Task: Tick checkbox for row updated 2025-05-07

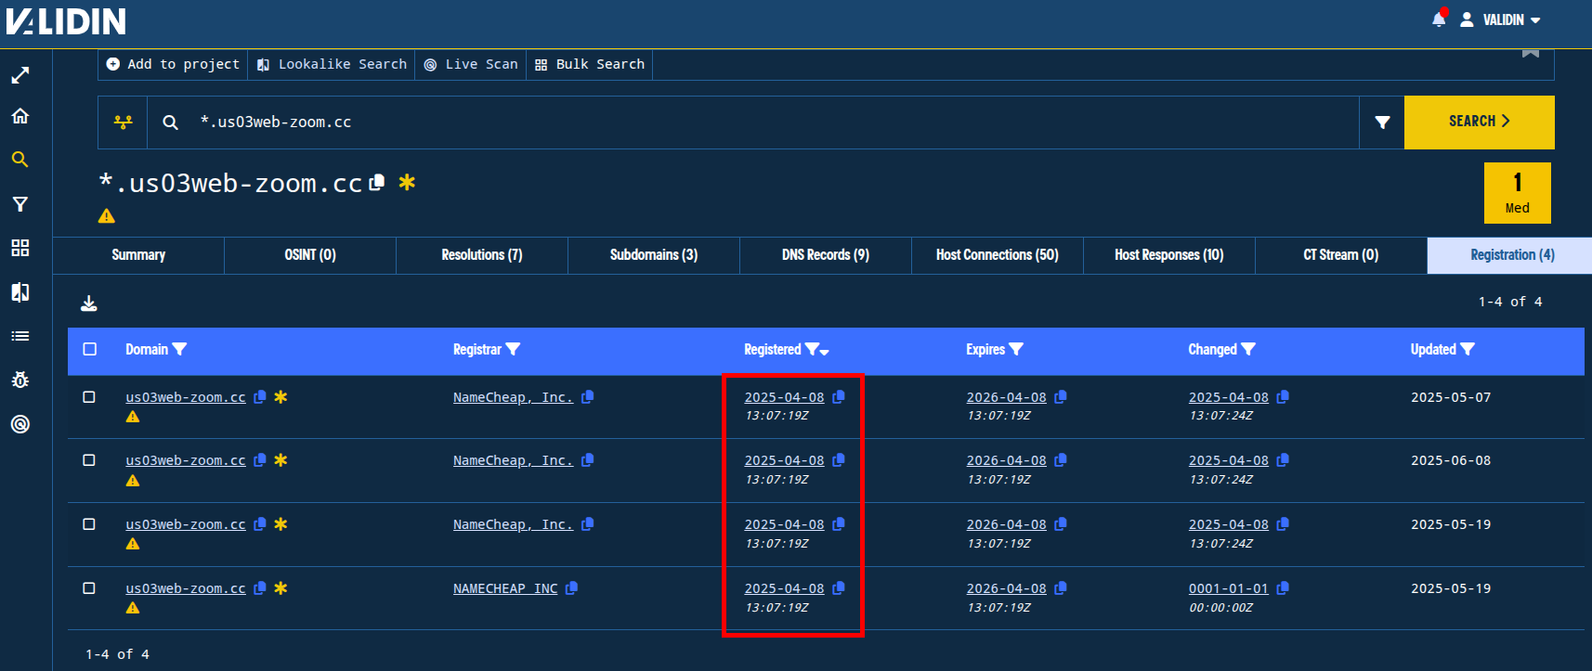Action: [x=89, y=397]
